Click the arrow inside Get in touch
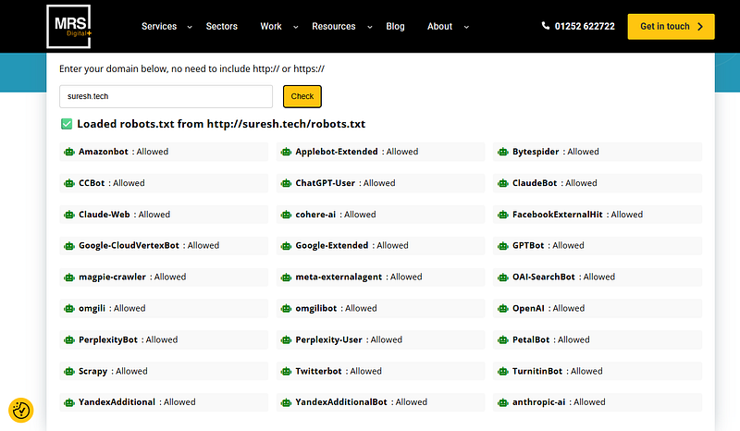740x431 pixels. tap(700, 27)
